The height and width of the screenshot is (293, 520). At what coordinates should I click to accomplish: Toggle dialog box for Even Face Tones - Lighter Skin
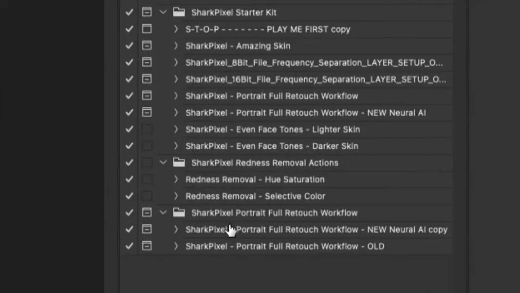(147, 129)
